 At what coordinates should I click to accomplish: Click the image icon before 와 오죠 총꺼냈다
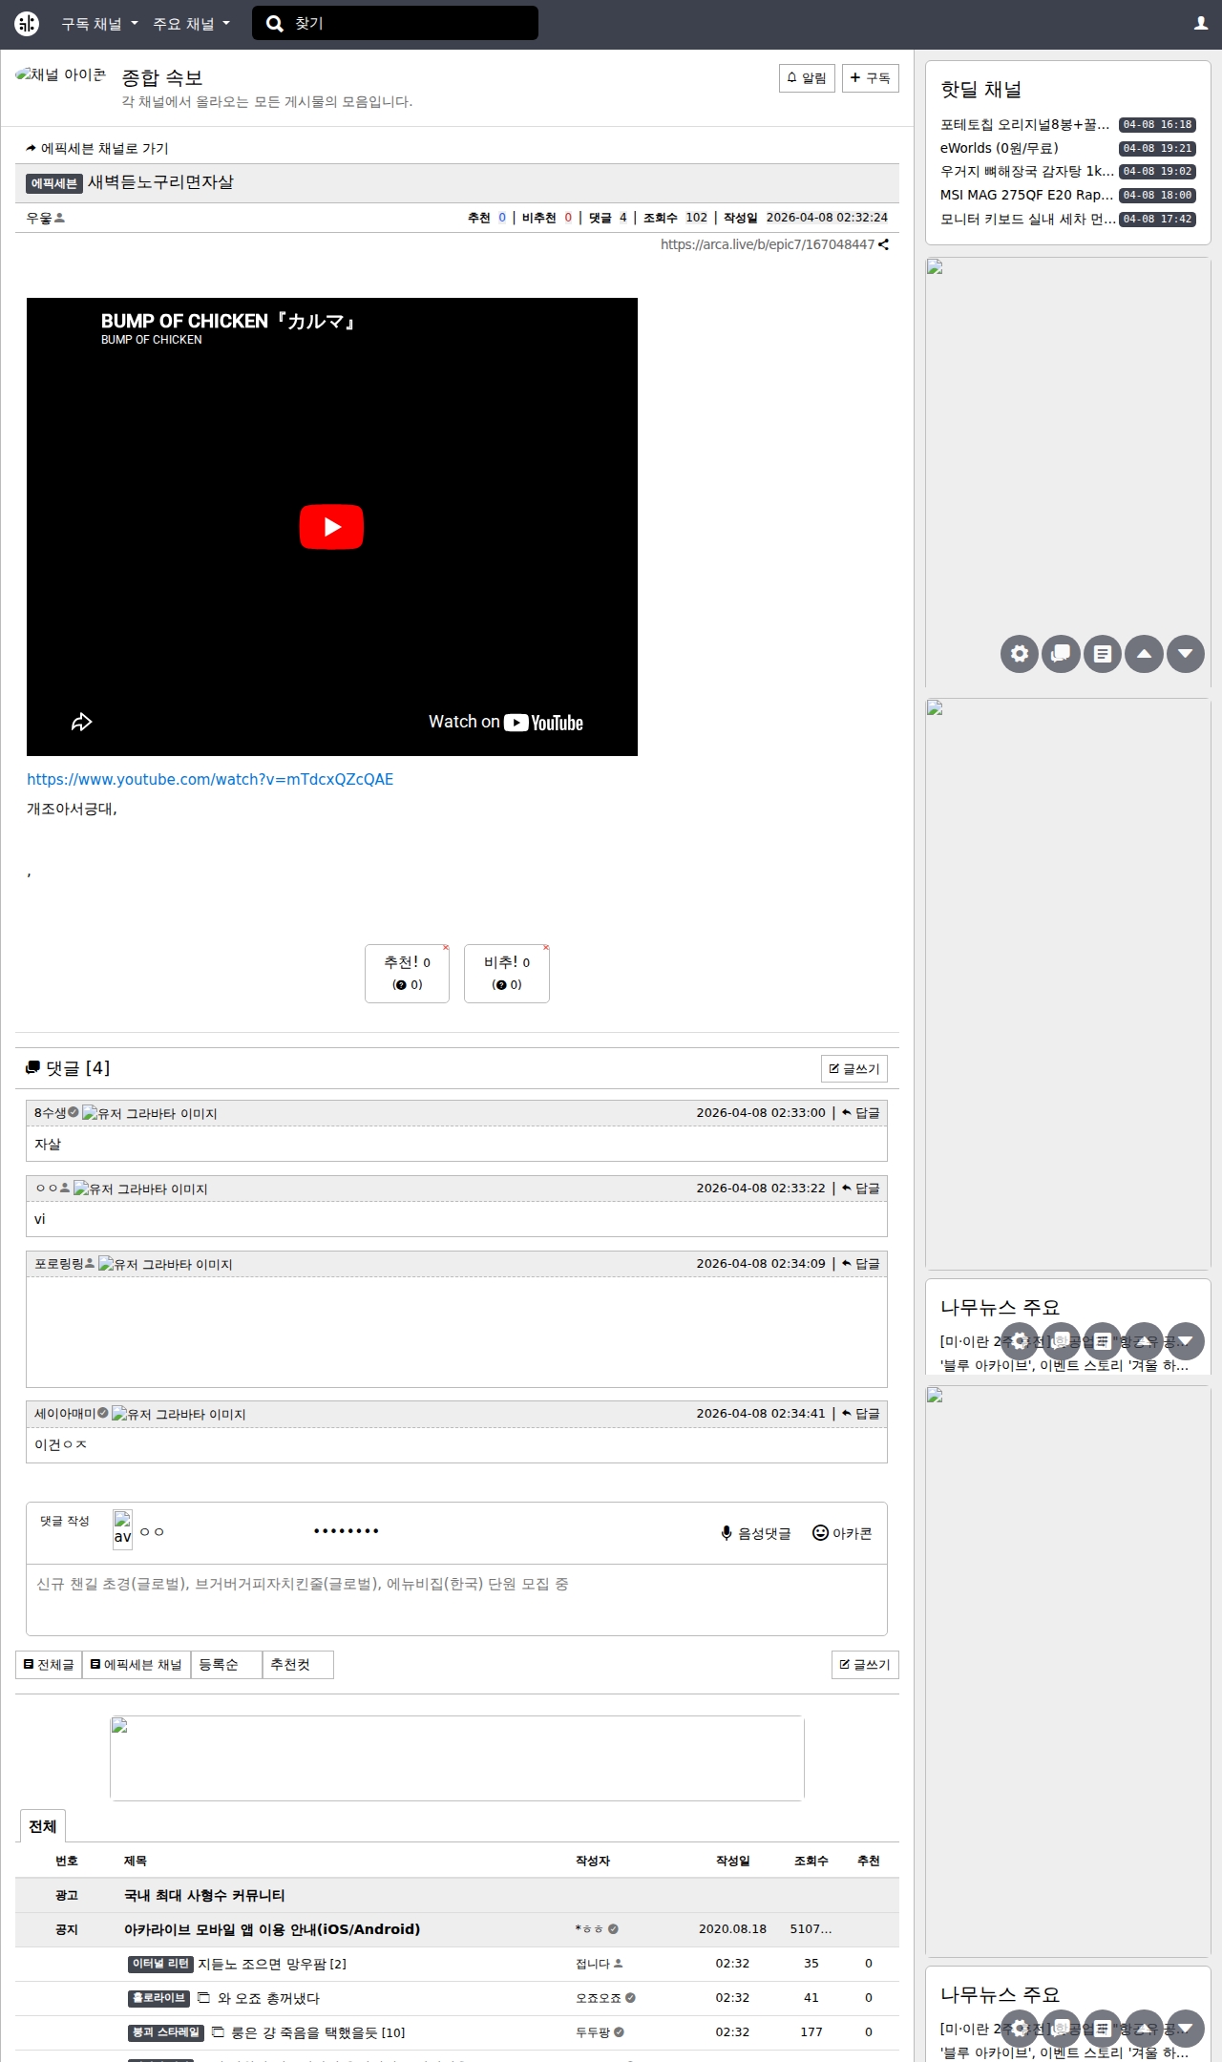pyautogui.click(x=203, y=1998)
